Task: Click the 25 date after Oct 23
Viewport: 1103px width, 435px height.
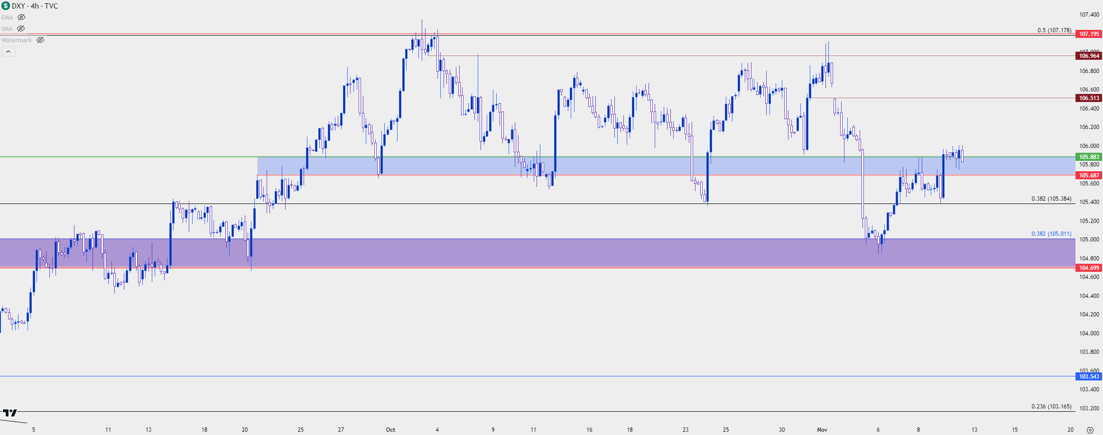Action: pos(726,430)
